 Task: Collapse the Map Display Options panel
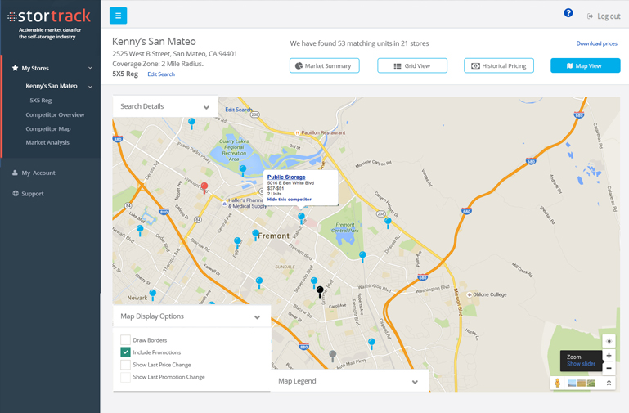257,317
